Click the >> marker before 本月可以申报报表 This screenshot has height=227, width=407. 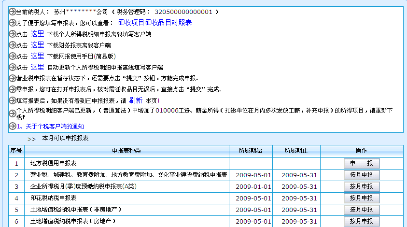[x=31, y=140]
